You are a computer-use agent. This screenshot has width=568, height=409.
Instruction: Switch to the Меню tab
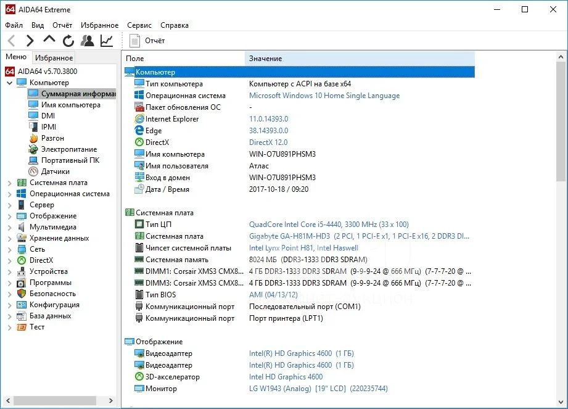pos(16,57)
